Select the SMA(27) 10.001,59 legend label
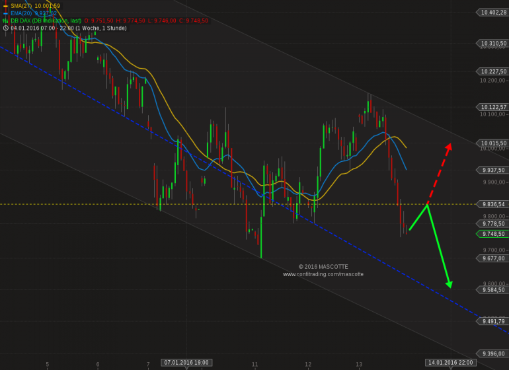The width and height of the screenshot is (509, 370). click(36, 6)
